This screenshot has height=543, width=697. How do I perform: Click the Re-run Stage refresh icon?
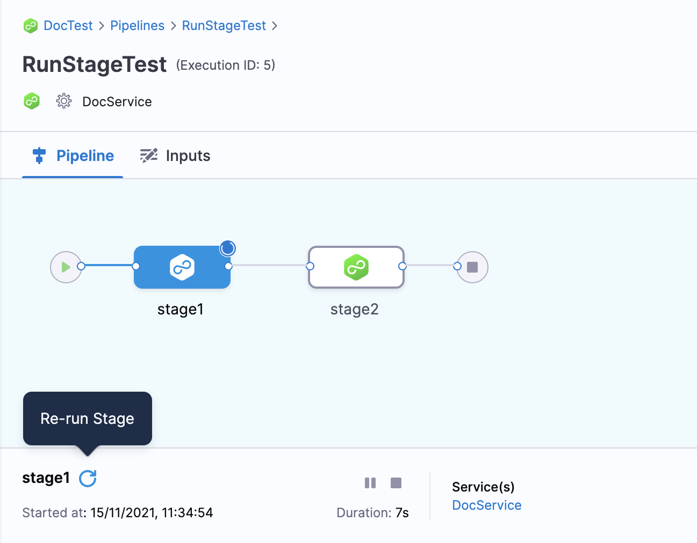click(x=88, y=478)
